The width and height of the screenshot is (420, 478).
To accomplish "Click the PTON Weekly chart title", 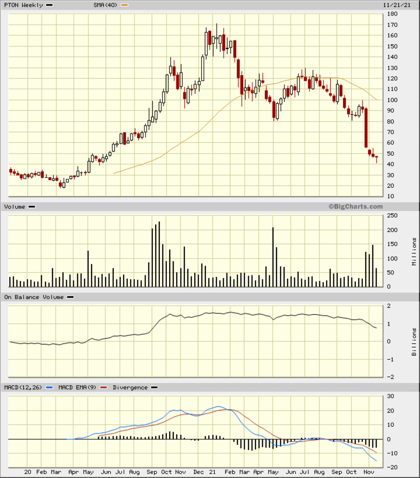I will click(x=24, y=5).
